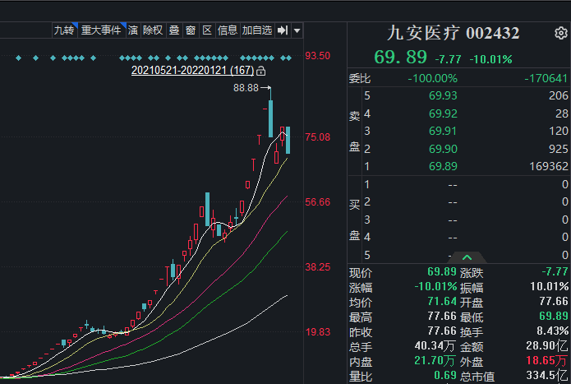The width and height of the screenshot is (571, 384).
Task: Toggle the 九转 indicator
Action: point(63,30)
